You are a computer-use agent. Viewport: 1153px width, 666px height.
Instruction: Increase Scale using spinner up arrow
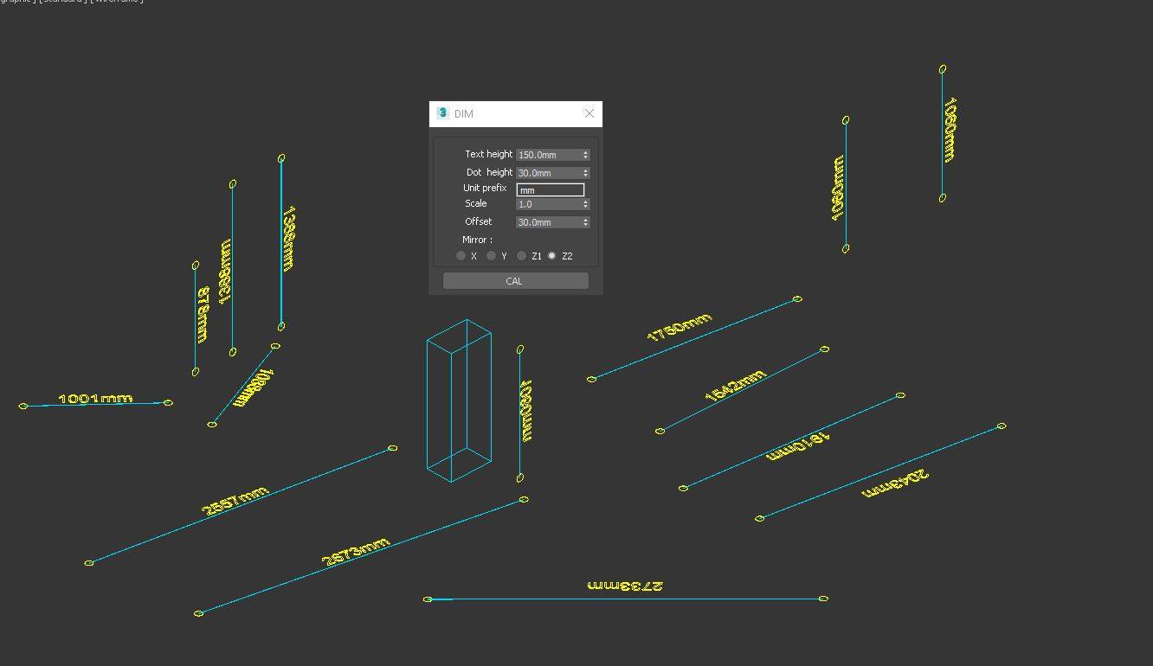tap(585, 200)
